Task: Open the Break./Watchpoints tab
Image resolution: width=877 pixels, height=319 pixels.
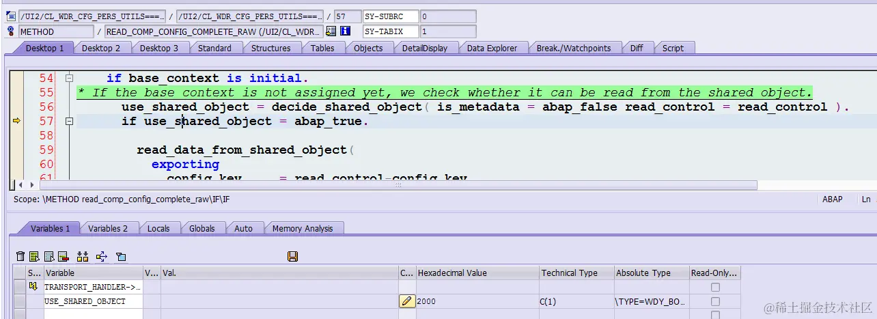Action: [x=574, y=48]
